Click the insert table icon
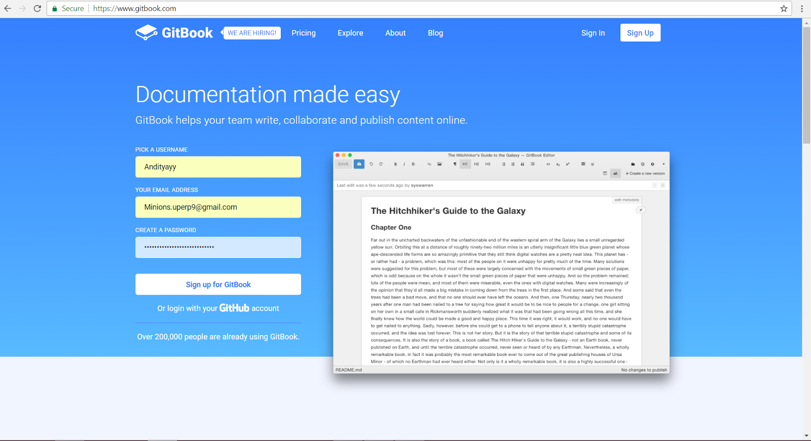Screen dimensions: 811x441 583,164
